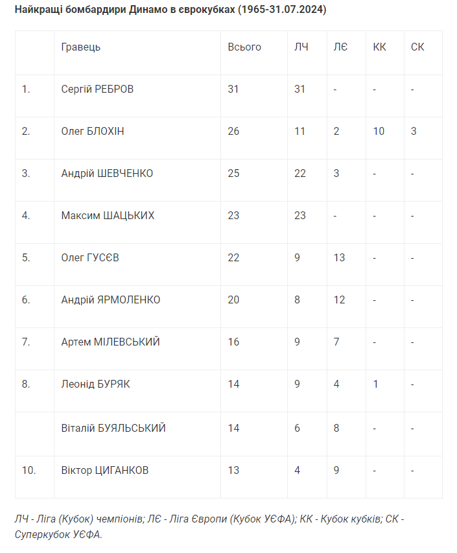Click Ребров's total goals value 31
This screenshot has height=553, width=457.
pyautogui.click(x=233, y=89)
